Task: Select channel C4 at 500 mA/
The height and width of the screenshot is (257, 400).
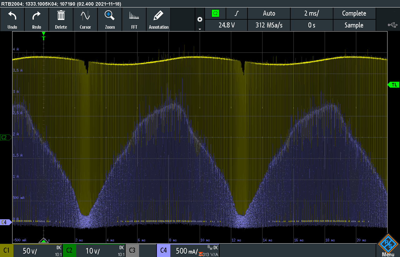Action: pyautogui.click(x=187, y=250)
